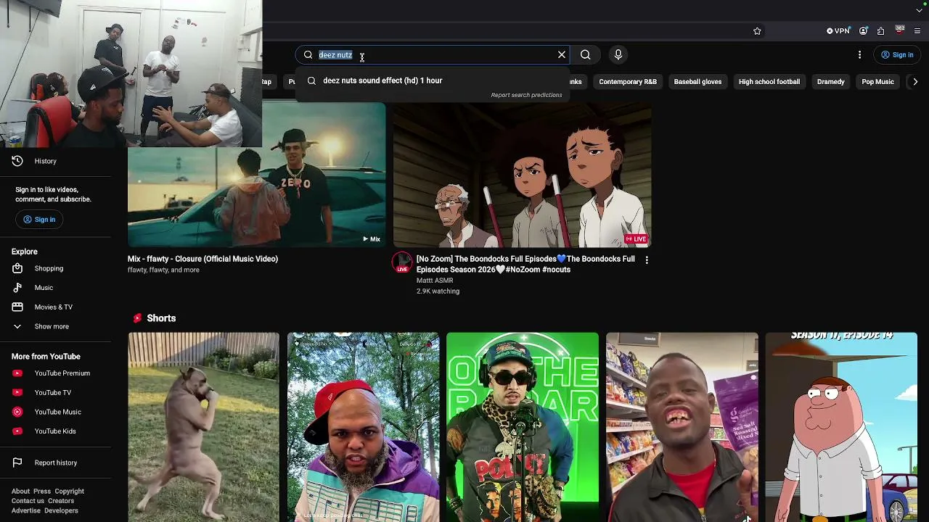Click the Creators footer link

click(61, 501)
